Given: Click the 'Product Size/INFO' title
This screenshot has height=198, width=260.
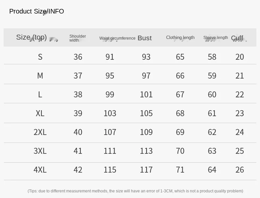Looking at the screenshot, I should 37,12.
